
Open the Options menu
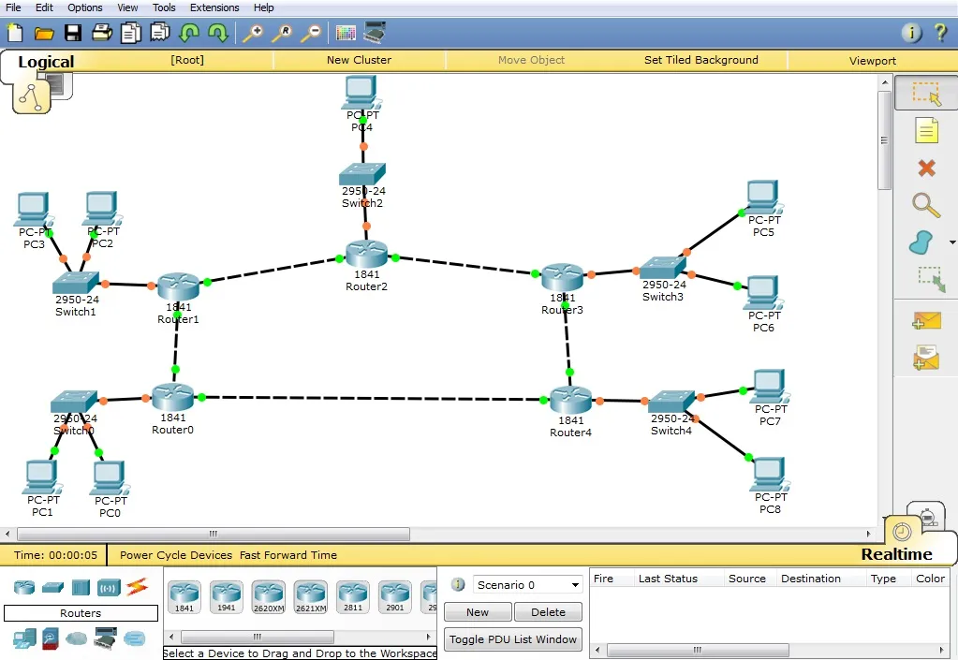(x=84, y=7)
